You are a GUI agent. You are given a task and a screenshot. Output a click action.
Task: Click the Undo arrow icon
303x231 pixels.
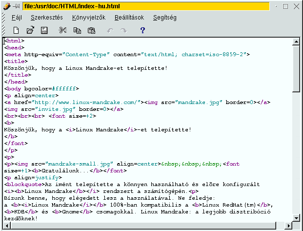pos(110,30)
